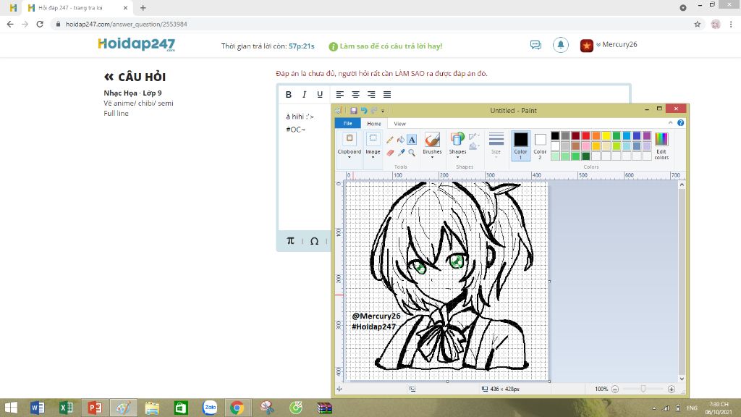Click the Edit colors button
Screen dimensions: 741x417
pyautogui.click(x=661, y=146)
